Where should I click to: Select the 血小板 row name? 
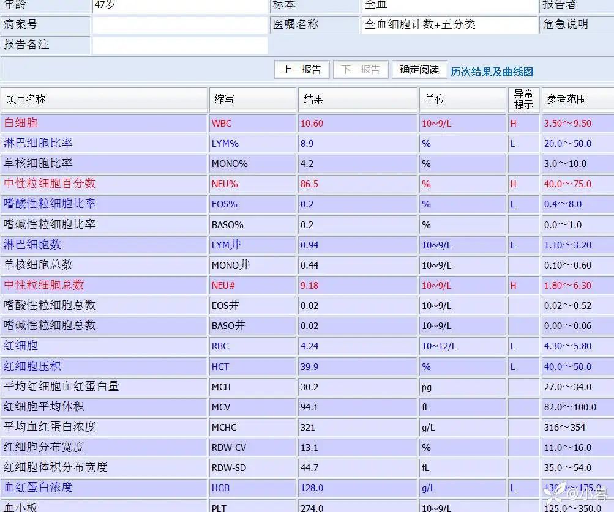click(x=21, y=507)
